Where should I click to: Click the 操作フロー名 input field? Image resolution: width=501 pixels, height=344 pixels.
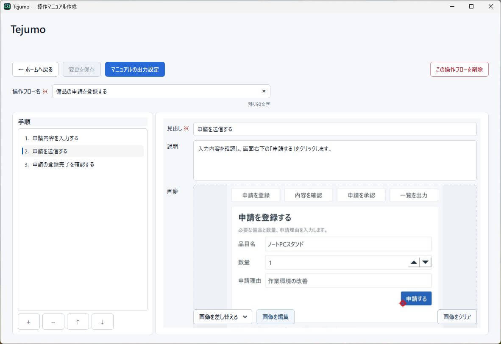pyautogui.click(x=161, y=92)
